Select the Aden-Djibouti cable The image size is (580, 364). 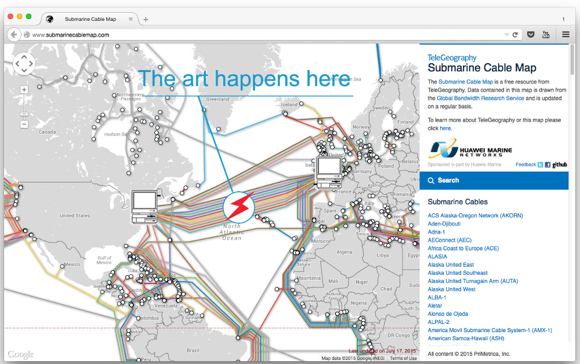[444, 224]
